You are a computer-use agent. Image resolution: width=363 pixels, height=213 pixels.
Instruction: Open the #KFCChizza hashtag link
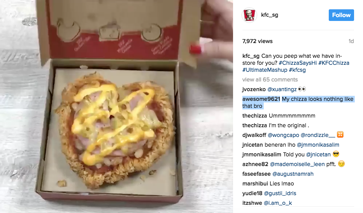(x=333, y=63)
